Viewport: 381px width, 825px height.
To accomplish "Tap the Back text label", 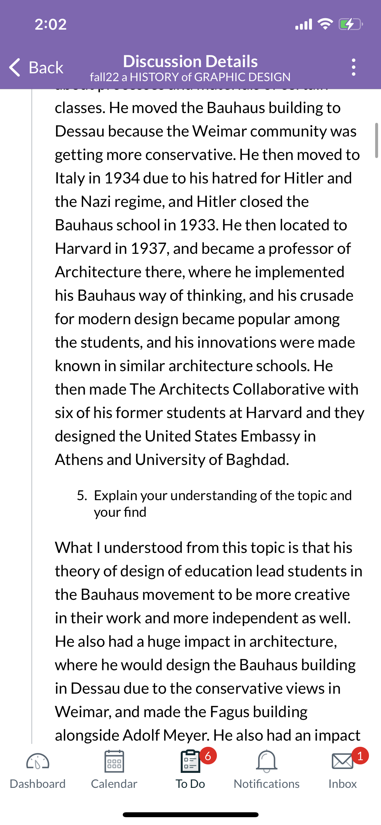I will pyautogui.click(x=46, y=67).
